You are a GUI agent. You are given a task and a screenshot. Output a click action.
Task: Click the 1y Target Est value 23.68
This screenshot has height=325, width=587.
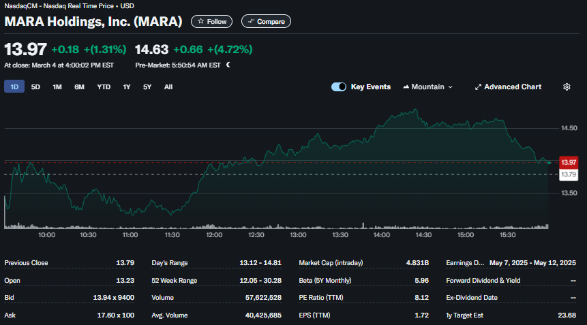coord(567,315)
